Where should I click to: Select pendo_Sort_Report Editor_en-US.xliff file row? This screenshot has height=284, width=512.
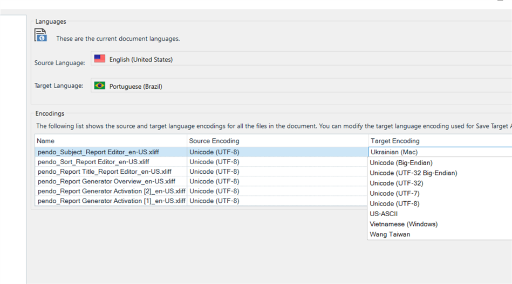coord(111,162)
